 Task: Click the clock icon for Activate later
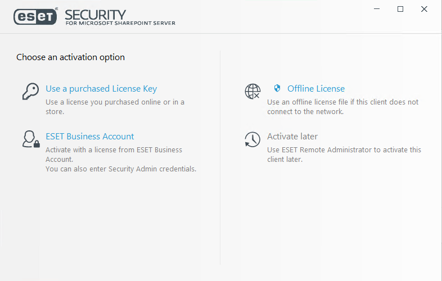coord(252,139)
